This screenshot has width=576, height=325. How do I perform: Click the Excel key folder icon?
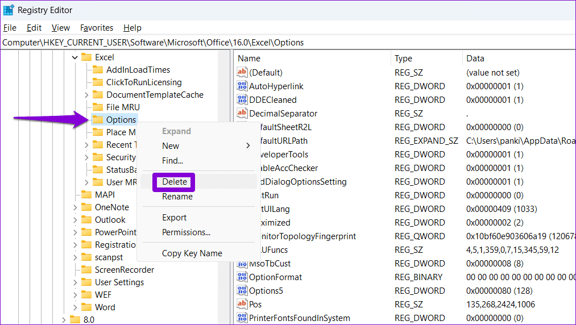point(86,57)
